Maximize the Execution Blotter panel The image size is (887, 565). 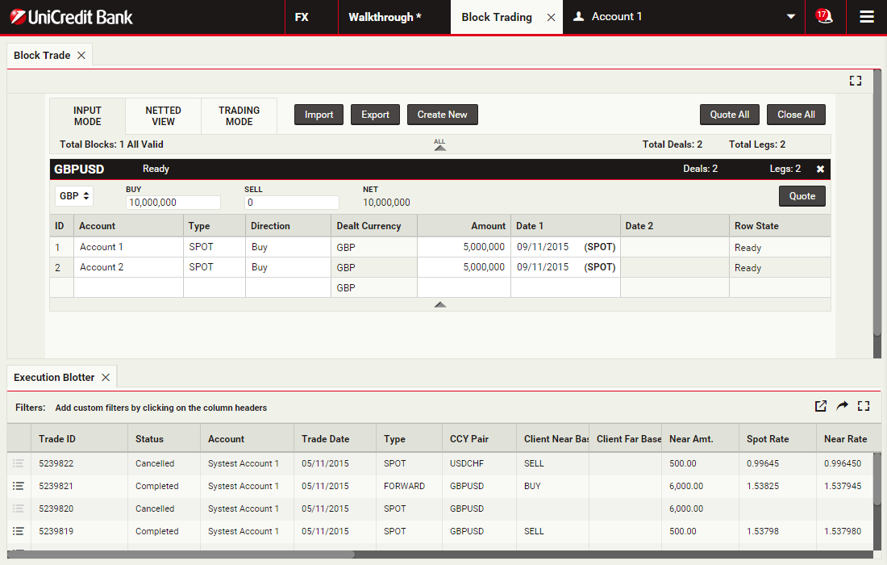point(864,406)
